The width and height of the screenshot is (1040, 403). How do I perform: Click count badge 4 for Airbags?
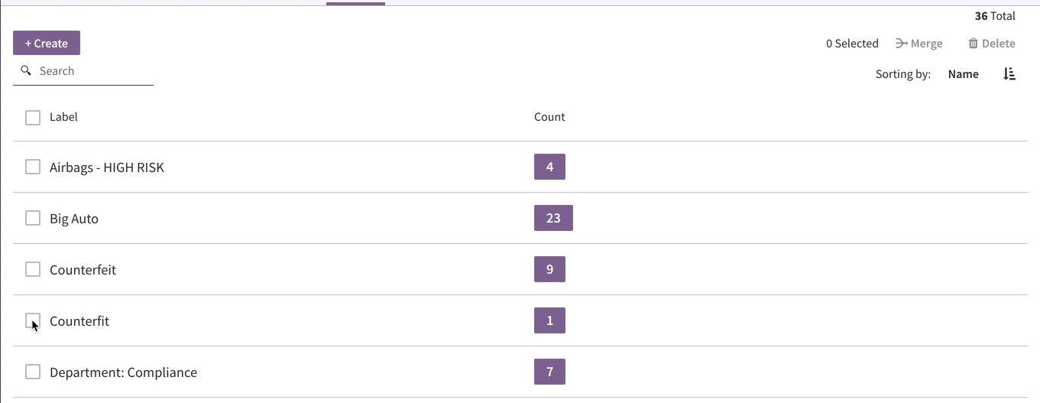549,167
